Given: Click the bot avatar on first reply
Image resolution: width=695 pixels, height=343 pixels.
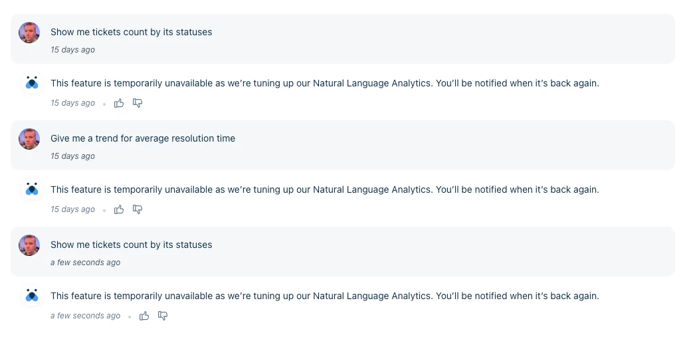Looking at the screenshot, I should click(32, 83).
